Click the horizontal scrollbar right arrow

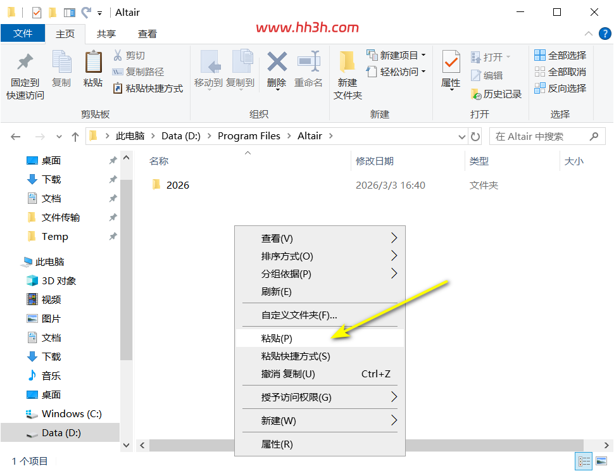(x=606, y=445)
